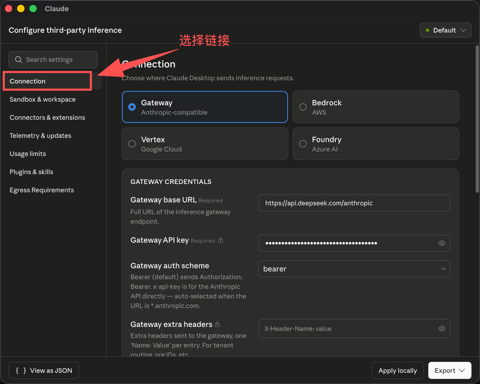Click the 'Bearer (default) sends Authorization' description
The height and width of the screenshot is (384, 480).
pos(188,291)
